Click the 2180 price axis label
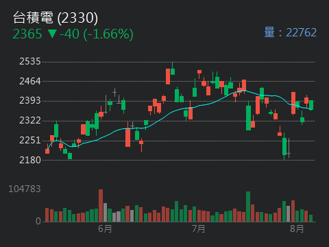Image resolution: width=329 pixels, height=247 pixels. click(30, 160)
